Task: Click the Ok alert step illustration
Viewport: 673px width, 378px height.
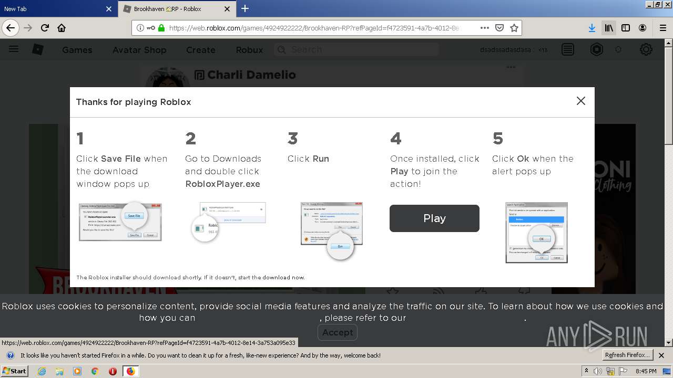Action: pos(536,233)
